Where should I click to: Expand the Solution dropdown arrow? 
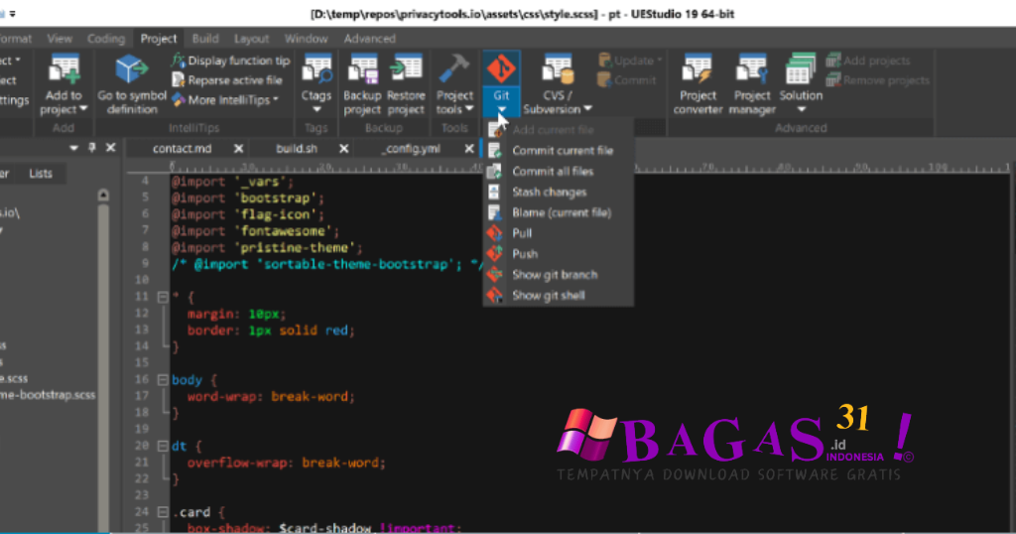click(x=801, y=109)
